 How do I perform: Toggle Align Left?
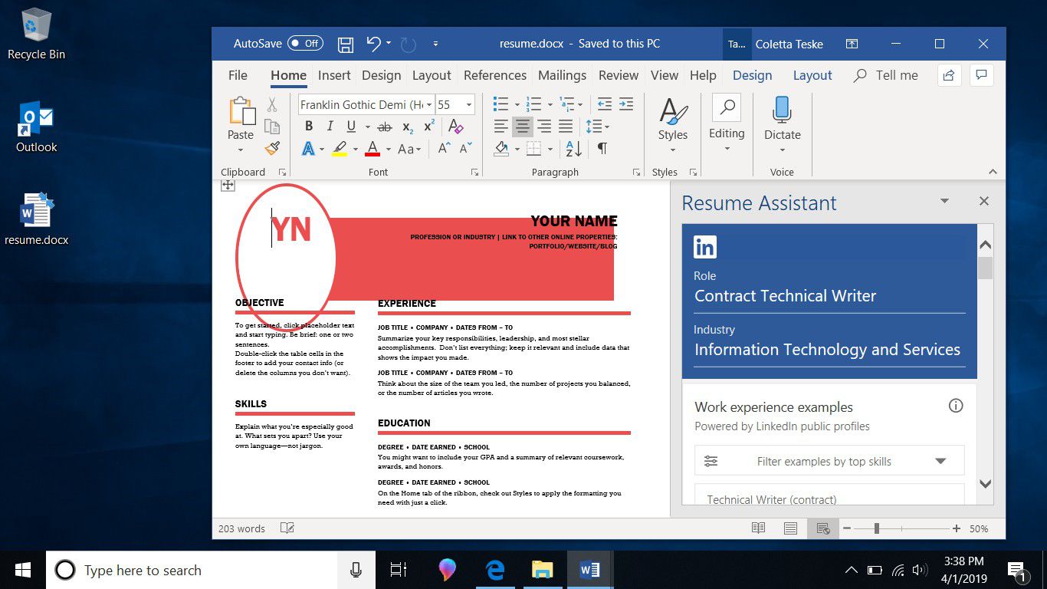tap(501, 127)
